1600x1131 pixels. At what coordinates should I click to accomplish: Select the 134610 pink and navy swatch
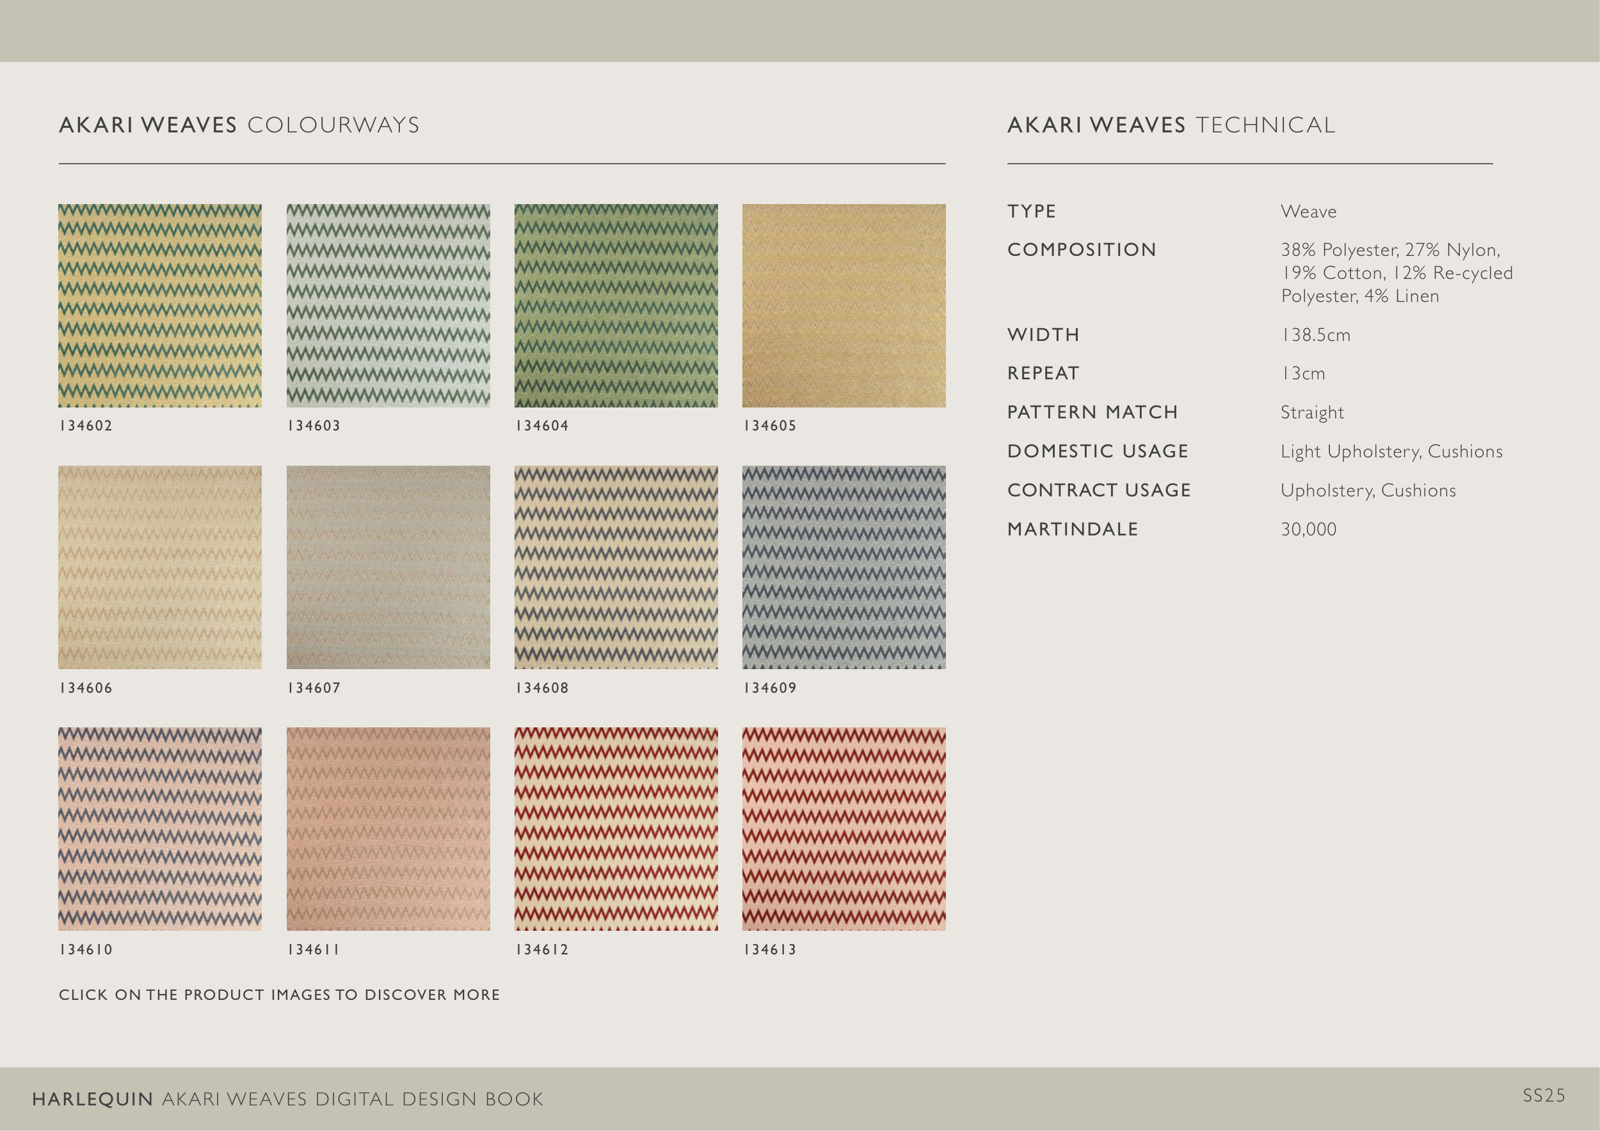coord(159,829)
